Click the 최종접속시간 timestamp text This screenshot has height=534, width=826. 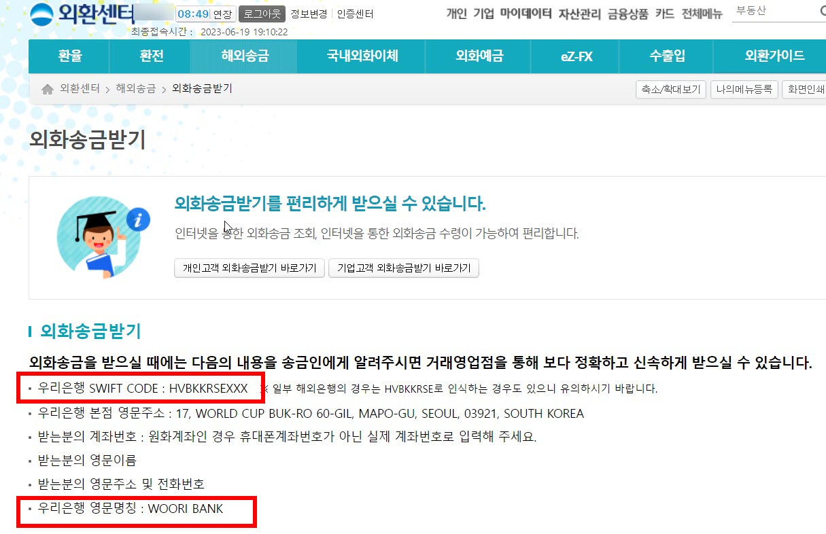pyautogui.click(x=209, y=32)
